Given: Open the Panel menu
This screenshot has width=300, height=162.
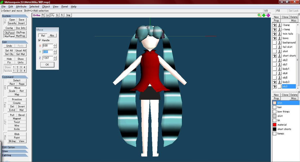Looking at the screenshot, I should [x=64, y=7].
